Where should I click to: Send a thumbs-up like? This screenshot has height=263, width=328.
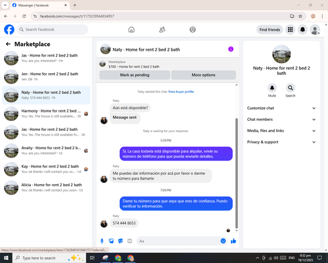(234, 241)
